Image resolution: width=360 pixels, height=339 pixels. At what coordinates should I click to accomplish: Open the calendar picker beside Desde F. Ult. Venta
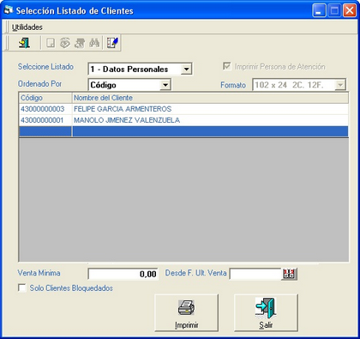pos(289,274)
